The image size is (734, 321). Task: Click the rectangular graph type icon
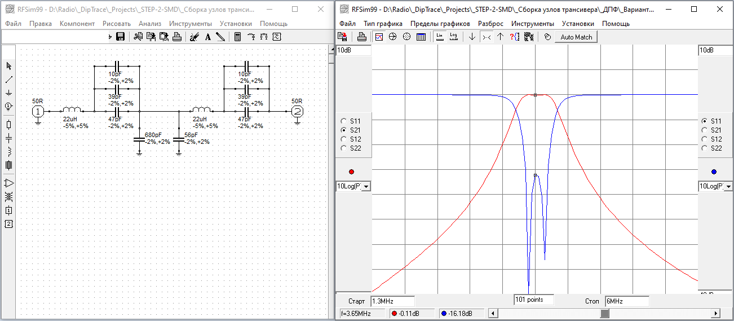[379, 37]
